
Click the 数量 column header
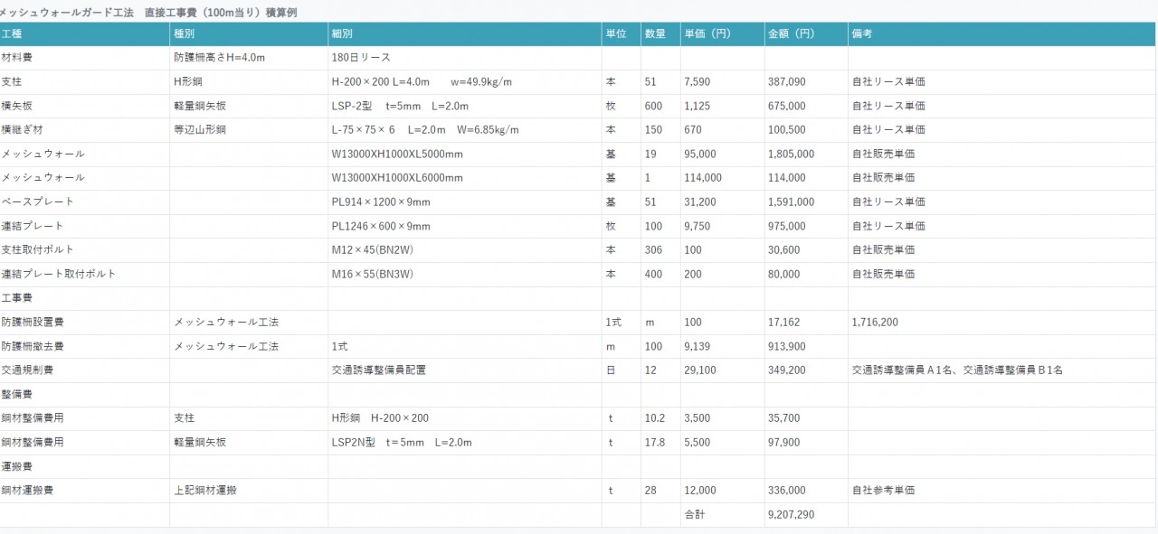(x=660, y=34)
